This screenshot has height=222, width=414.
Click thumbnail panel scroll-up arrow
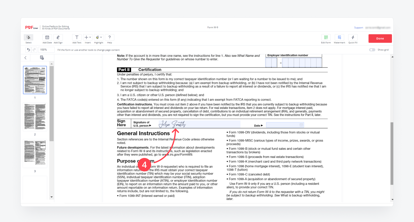point(51,64)
